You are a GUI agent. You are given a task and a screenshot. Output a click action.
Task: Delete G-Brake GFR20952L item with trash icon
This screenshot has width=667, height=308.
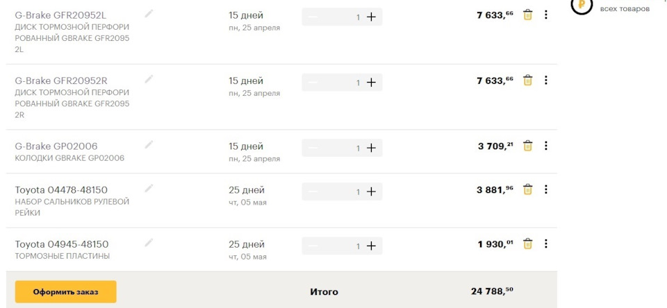tap(527, 15)
